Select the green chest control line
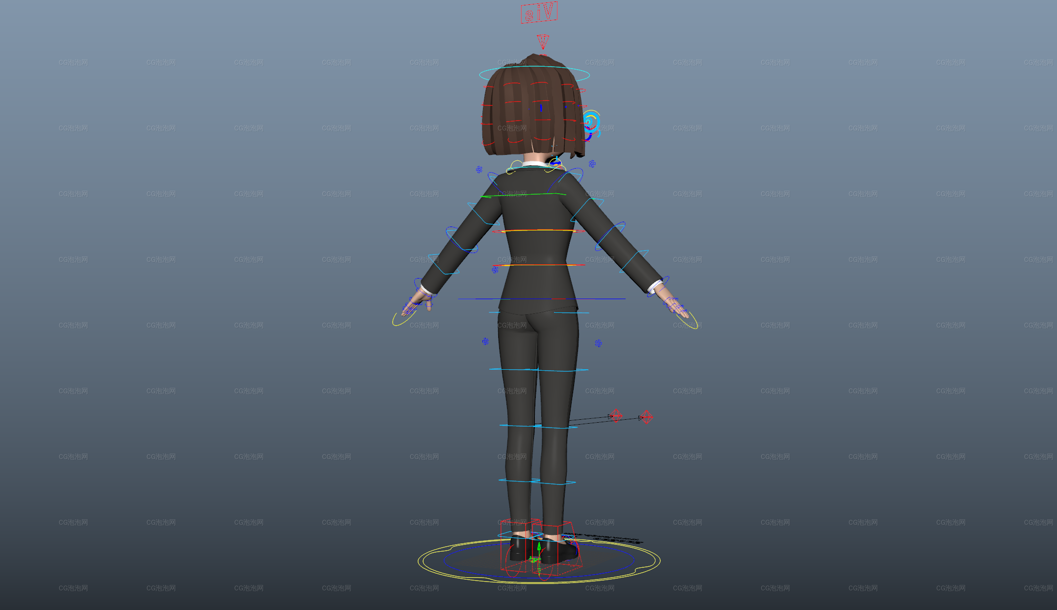The image size is (1057, 610). pos(523,195)
